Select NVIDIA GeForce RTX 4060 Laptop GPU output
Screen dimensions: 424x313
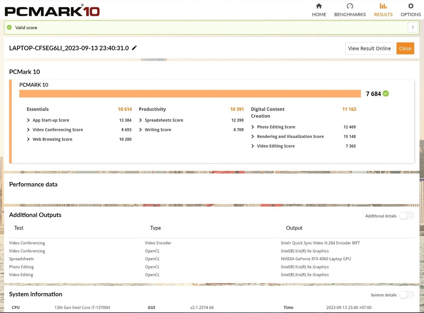[x=316, y=259]
